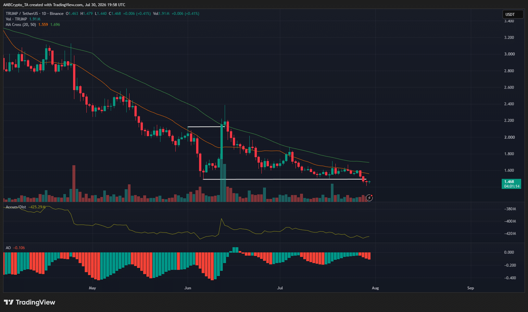Select the Accum/Dist indicator legend
This screenshot has width=528, height=312.
tap(16, 207)
